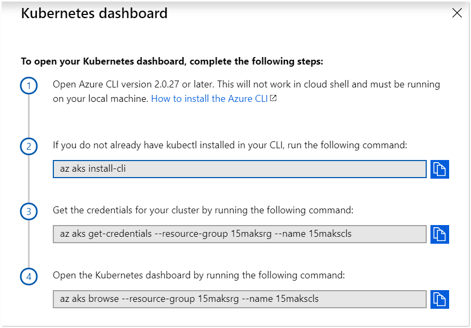Click the az aks install-cli command field
471x328 pixels.
240,169
